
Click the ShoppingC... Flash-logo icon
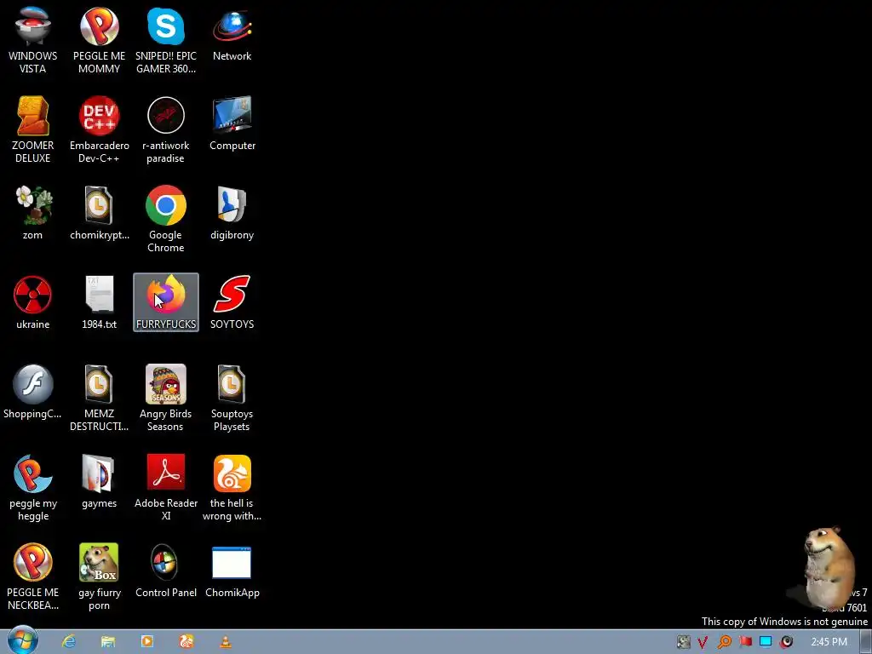tap(33, 392)
